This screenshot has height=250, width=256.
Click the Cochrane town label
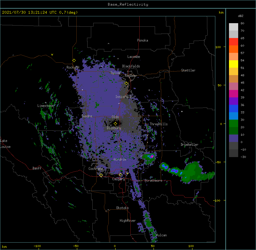[x=96, y=169]
